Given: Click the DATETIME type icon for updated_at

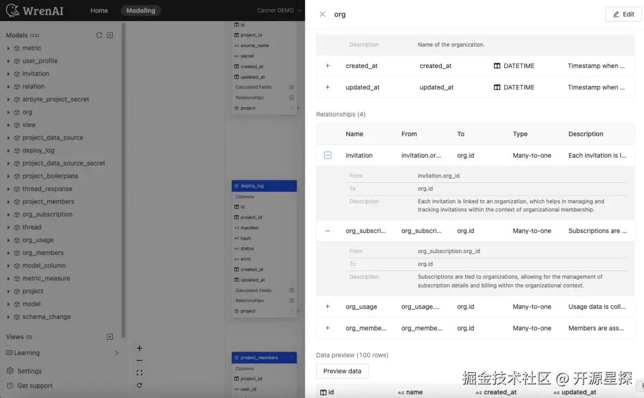Looking at the screenshot, I should point(497,88).
